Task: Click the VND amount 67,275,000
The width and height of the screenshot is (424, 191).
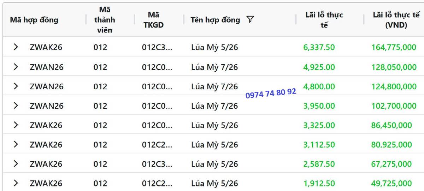Action: coord(391,164)
